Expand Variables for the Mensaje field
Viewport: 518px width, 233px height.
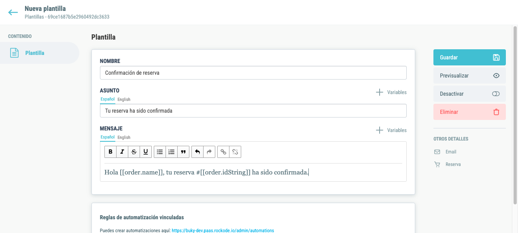click(391, 130)
